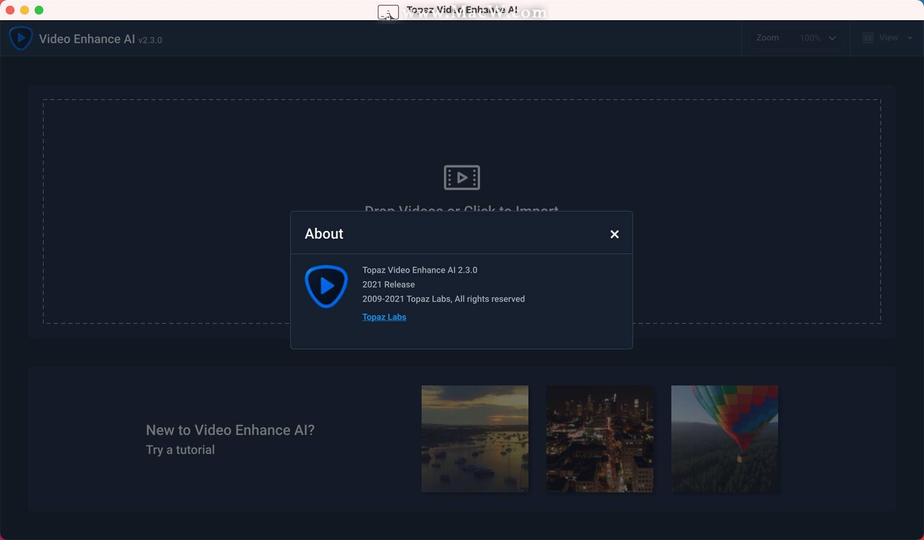
Task: Click the film-strip import video icon
Action: 462,178
